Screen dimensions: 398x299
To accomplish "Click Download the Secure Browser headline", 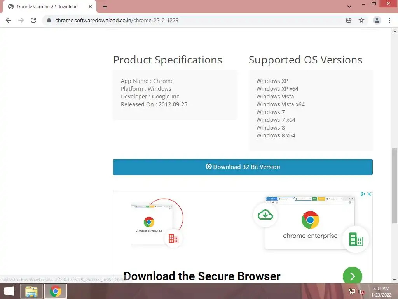I will coord(202,276).
